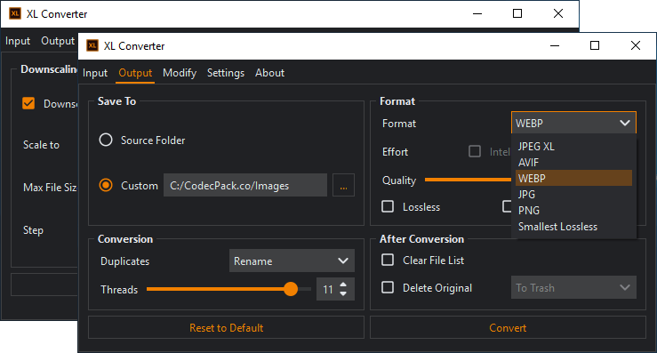
Task: Select PNG from the format list
Action: tap(573, 210)
